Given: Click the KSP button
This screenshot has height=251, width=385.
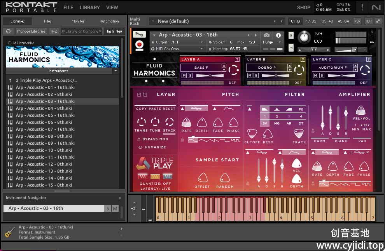Looking at the screenshot, I should pos(357,21).
